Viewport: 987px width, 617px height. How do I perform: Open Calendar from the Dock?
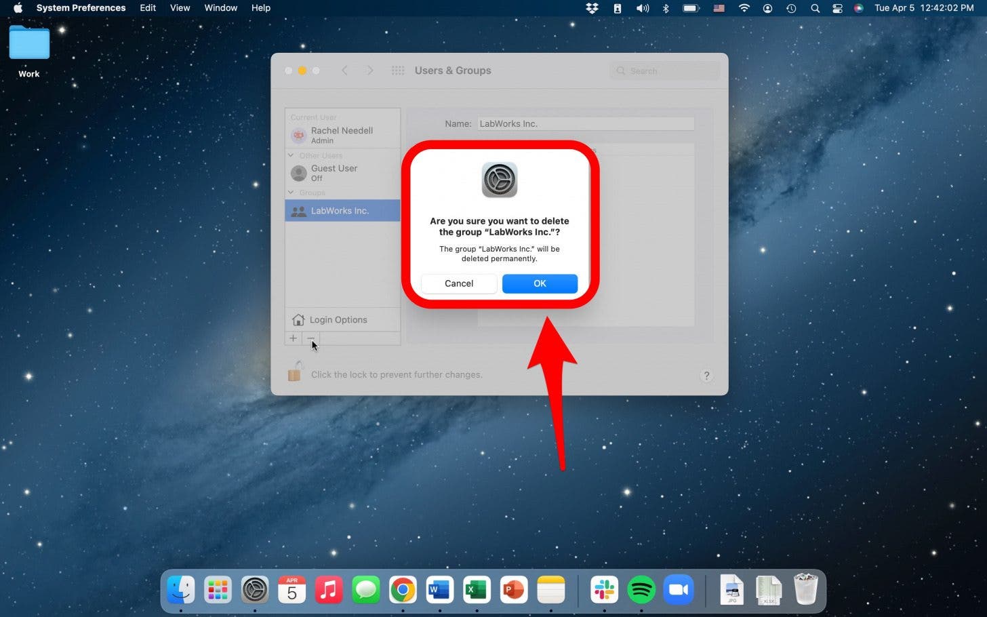291,590
